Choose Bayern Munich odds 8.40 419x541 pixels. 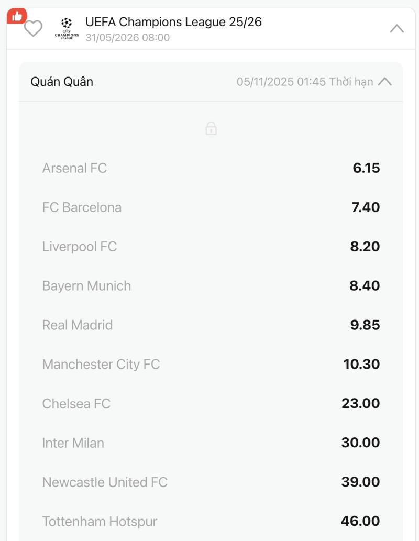365,286
